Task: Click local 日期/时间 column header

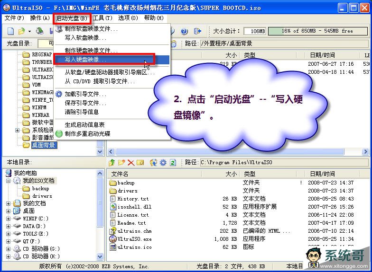Action: click(x=332, y=174)
